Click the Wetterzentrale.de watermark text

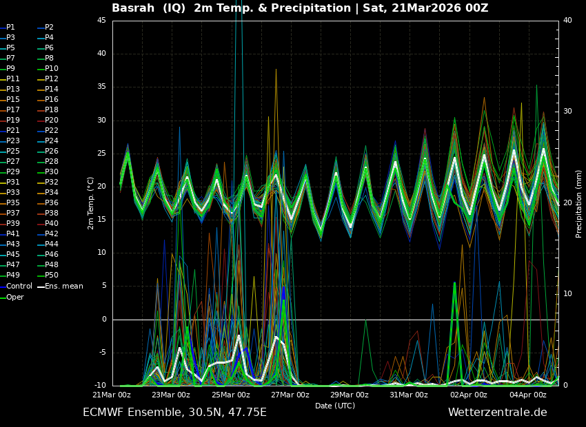click(497, 413)
